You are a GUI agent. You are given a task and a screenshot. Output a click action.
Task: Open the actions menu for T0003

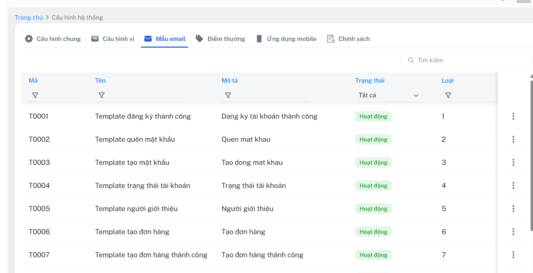point(513,162)
